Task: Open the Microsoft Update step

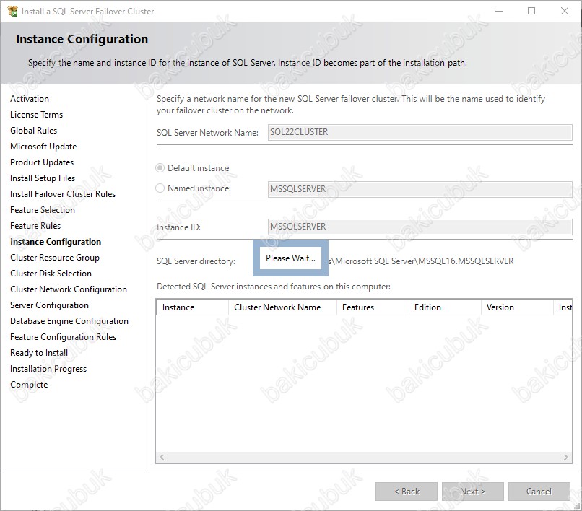Action: click(43, 147)
